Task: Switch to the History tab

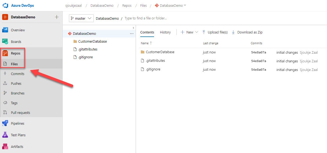Action: coord(165,32)
